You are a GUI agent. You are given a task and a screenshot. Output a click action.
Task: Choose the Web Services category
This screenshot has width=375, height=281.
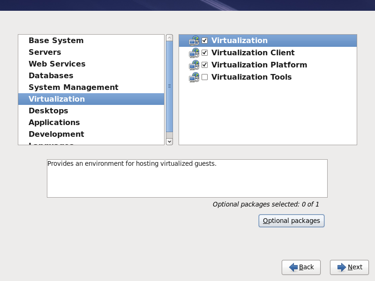[x=57, y=64]
